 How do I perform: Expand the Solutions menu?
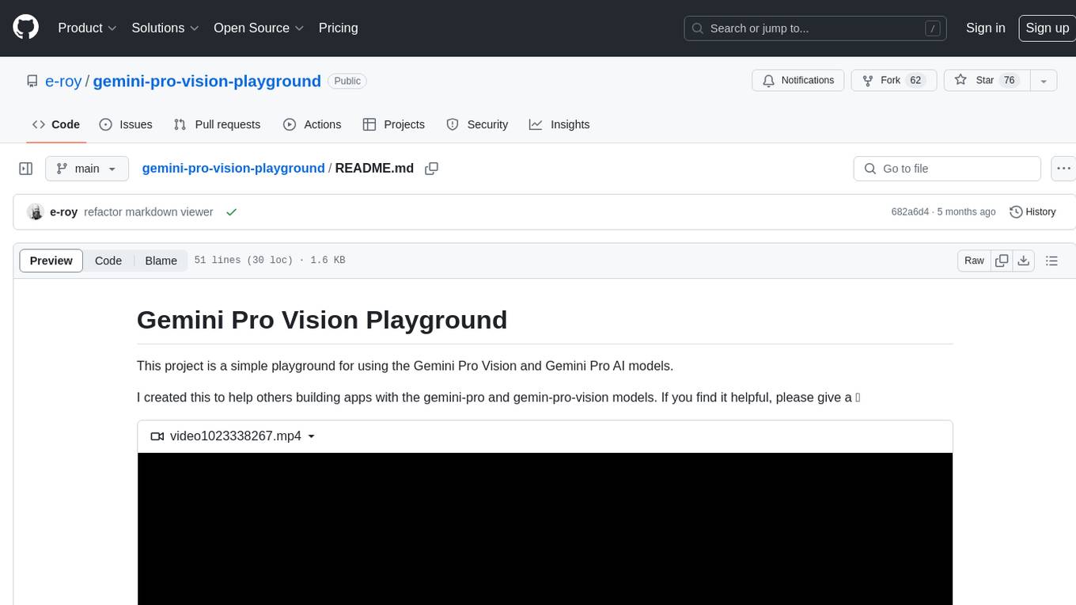click(165, 28)
